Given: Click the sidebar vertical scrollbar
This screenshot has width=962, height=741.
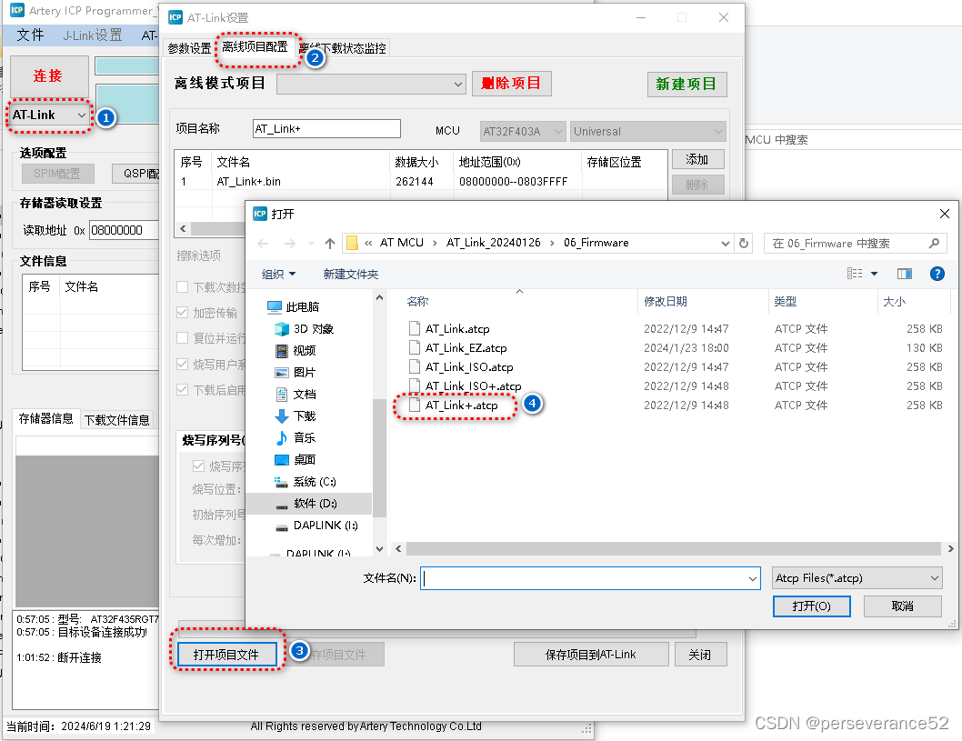Looking at the screenshot, I should [379, 457].
